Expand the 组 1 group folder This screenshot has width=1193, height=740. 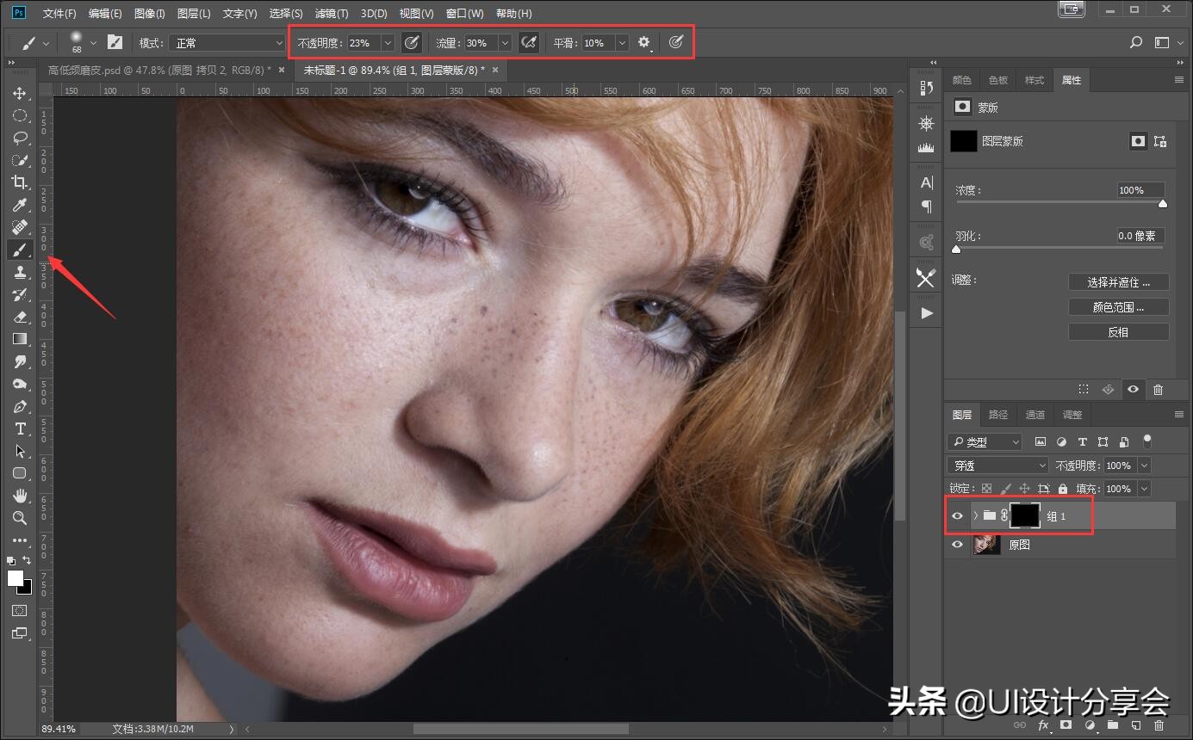tap(975, 515)
